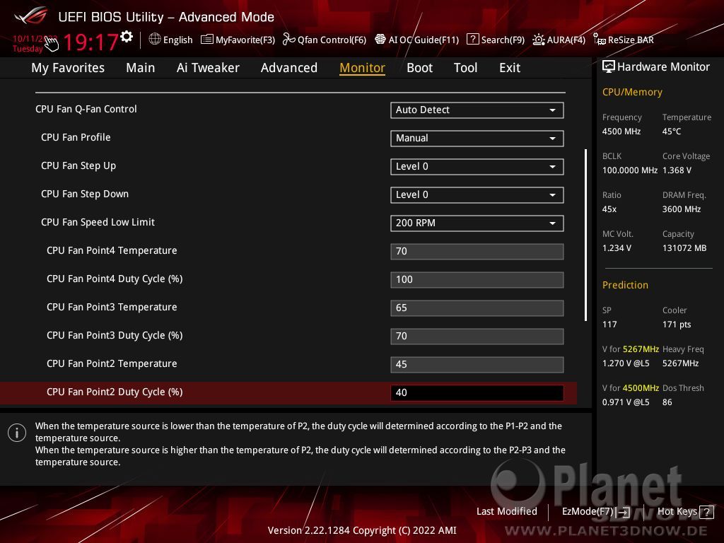Screen dimensions: 724x543
Task: Click the MyFavorite list icon
Action: [x=207, y=40]
